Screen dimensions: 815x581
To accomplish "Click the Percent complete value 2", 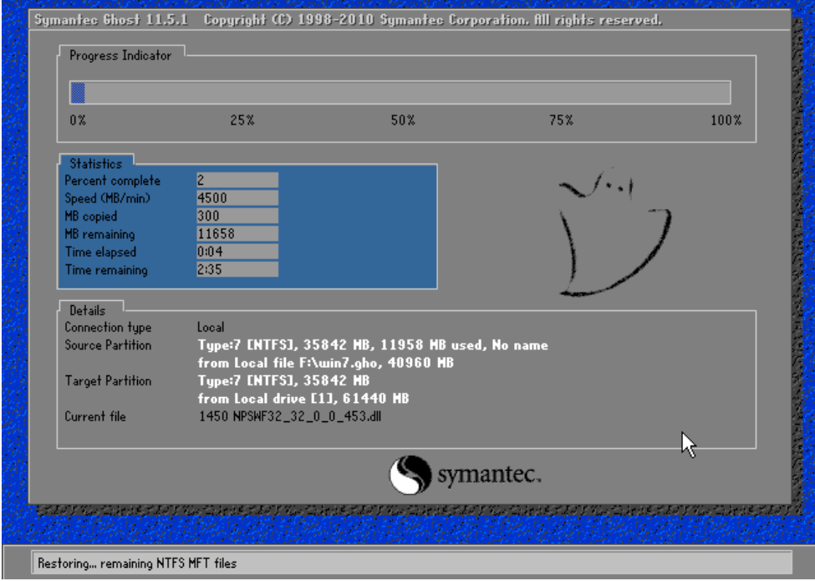I will point(237,181).
